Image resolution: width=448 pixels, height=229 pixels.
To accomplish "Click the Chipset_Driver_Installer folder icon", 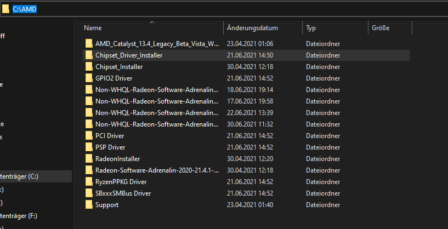I will tap(89, 55).
